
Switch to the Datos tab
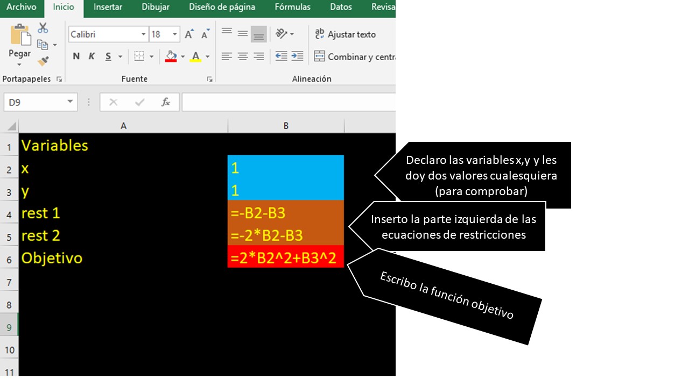pos(341,7)
